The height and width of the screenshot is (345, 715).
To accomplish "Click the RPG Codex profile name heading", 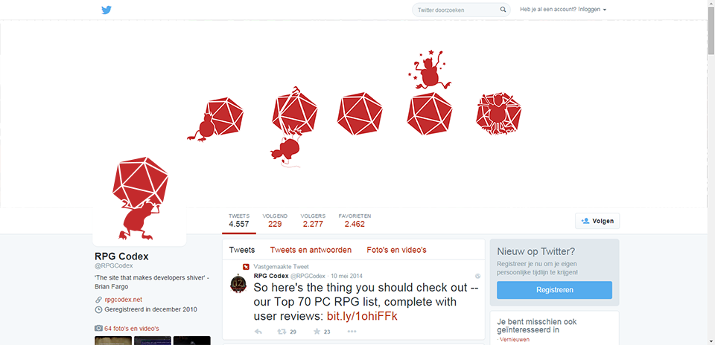I will pyautogui.click(x=121, y=257).
